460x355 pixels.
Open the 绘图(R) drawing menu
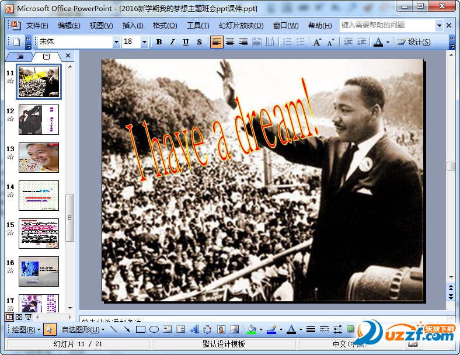[26, 330]
